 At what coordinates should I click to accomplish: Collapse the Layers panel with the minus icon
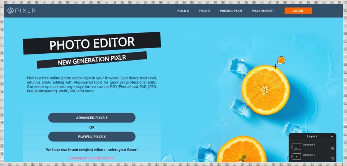coord(332,136)
